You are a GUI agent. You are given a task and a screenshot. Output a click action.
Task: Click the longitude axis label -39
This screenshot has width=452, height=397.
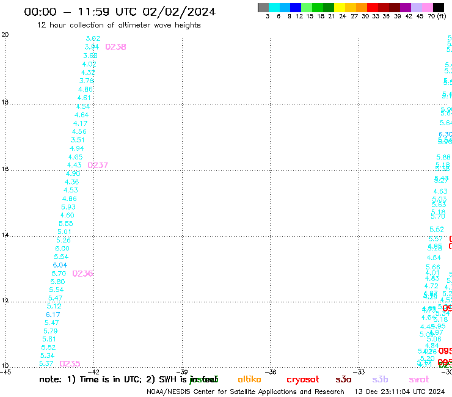coord(182,372)
